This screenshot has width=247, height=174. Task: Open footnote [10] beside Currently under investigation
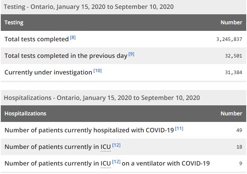pos(98,71)
